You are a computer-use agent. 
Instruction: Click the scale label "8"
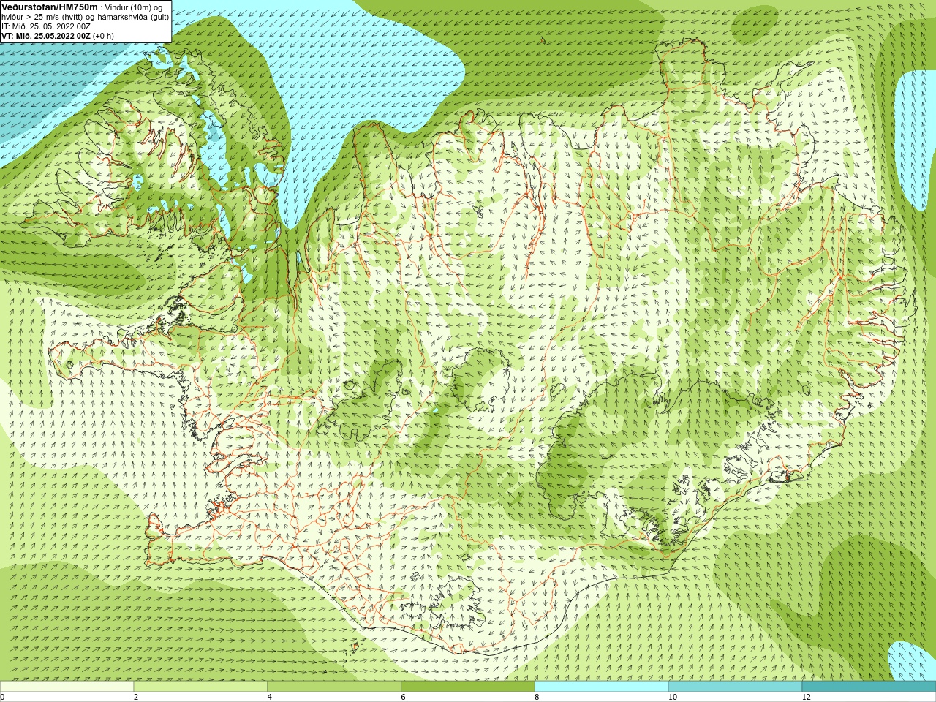[537, 698]
